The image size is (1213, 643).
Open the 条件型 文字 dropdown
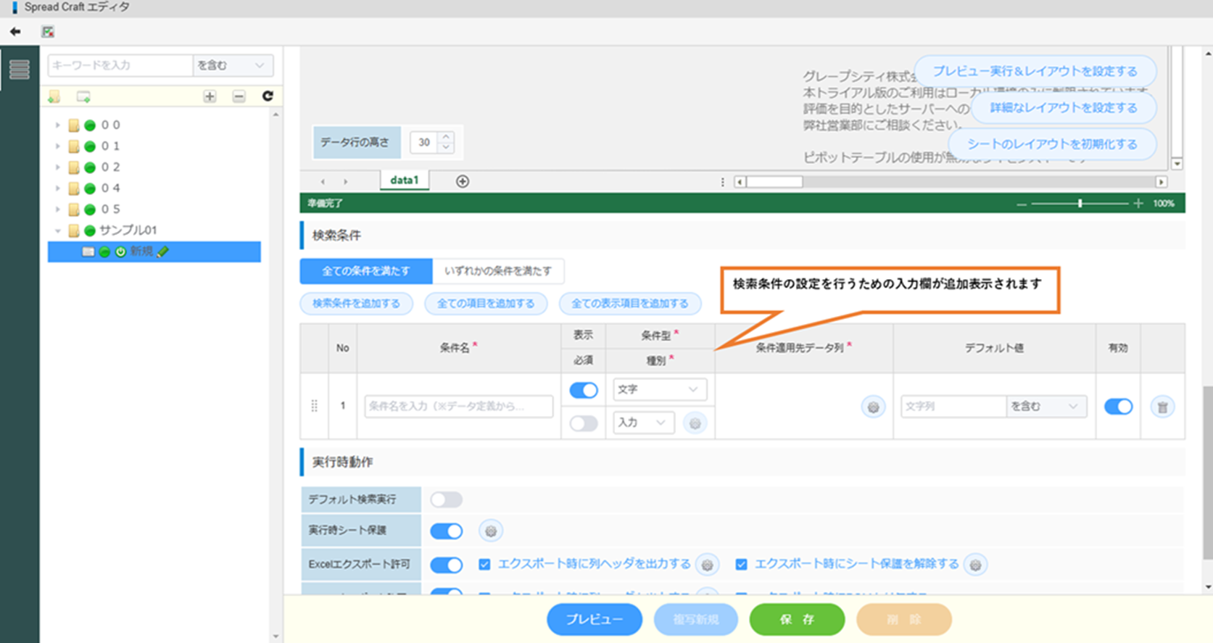(658, 390)
